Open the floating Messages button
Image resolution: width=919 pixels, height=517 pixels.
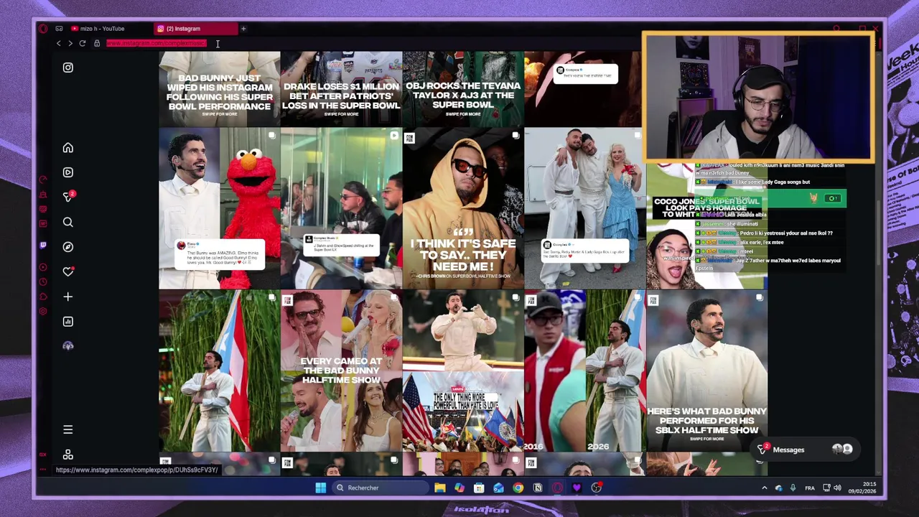pyautogui.click(x=805, y=450)
